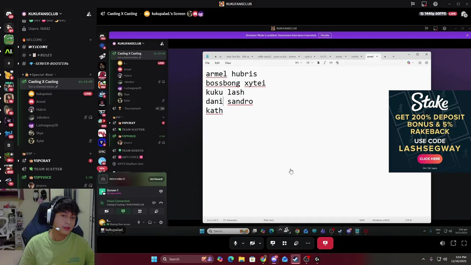The image size is (471, 265).
Task: Open the stream volume speaker icon
Action: (x=442, y=243)
